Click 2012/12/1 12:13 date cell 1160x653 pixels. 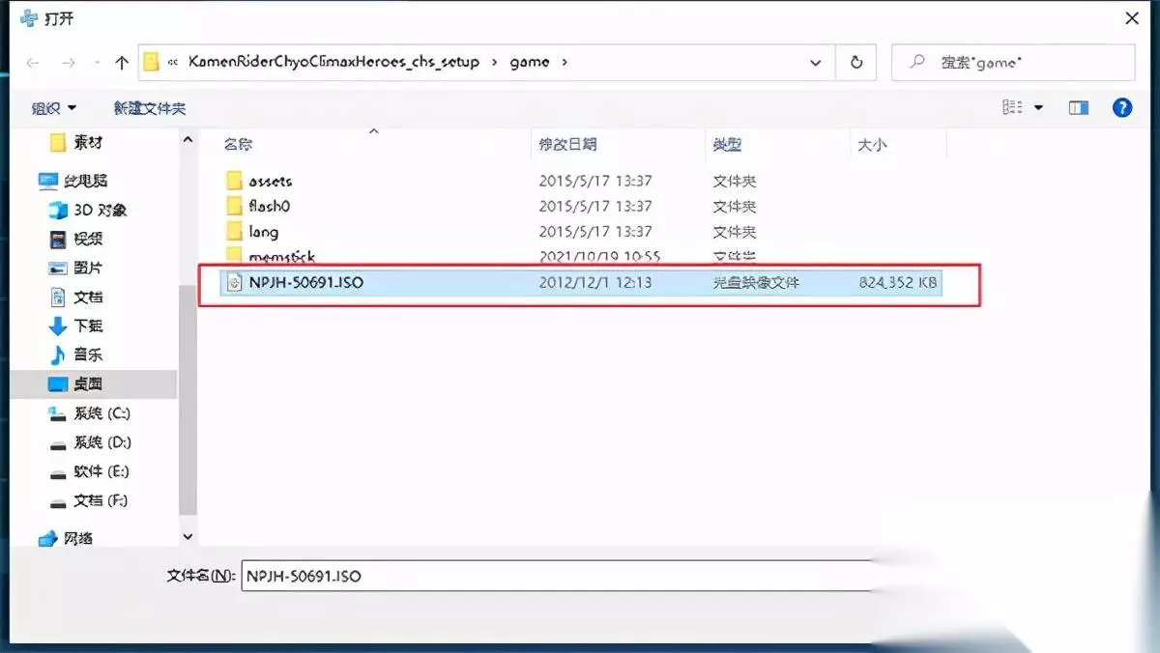tap(594, 283)
